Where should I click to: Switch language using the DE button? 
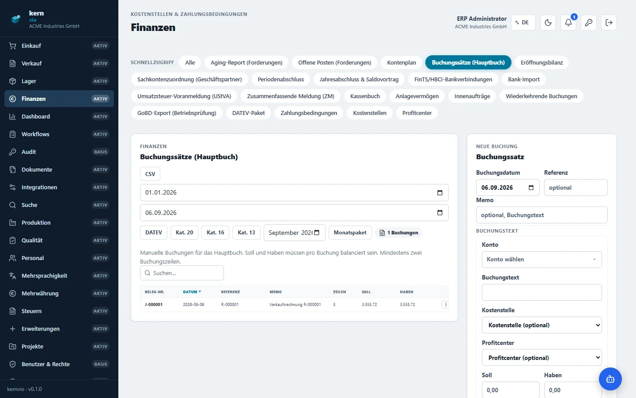(x=523, y=23)
